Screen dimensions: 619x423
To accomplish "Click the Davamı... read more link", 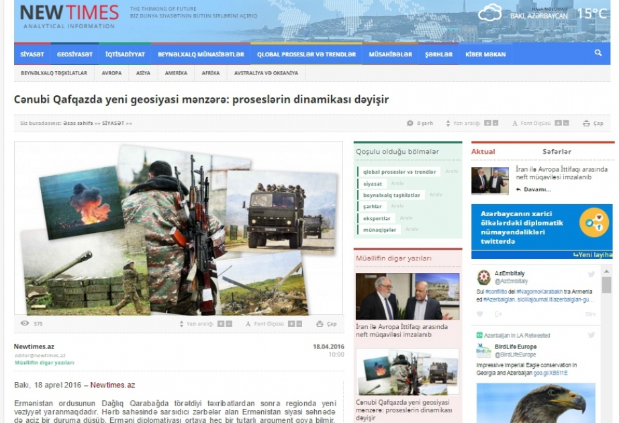I will (x=537, y=189).
